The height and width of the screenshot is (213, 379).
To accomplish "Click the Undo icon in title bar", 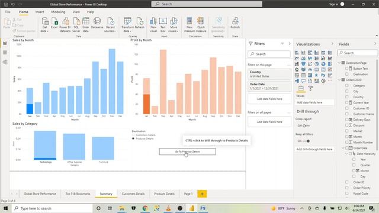I will pyautogui.click(x=13, y=4).
